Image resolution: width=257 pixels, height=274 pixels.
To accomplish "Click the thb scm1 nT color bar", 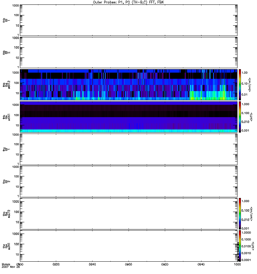I will (x=240, y=117).
